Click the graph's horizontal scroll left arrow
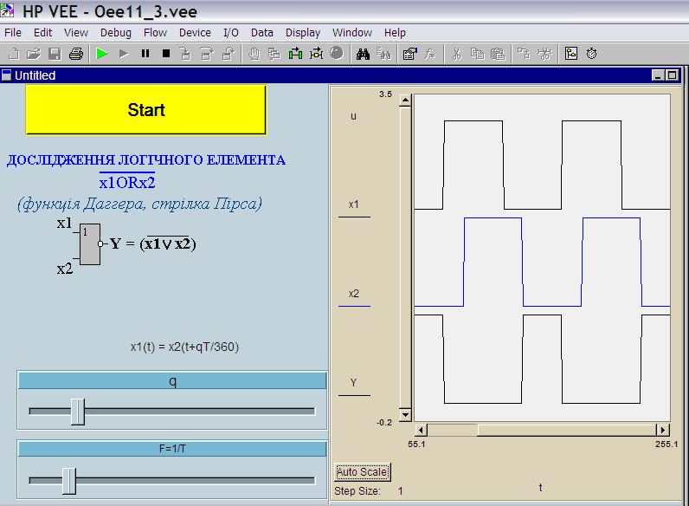The height and width of the screenshot is (506, 689). [x=421, y=430]
